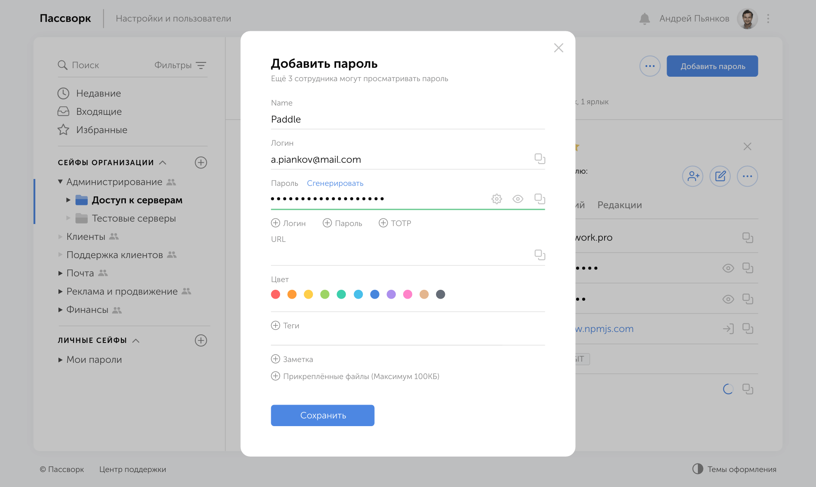This screenshot has height=487, width=816.
Task: Reveal the first hidden password in the details panel
Action: point(728,268)
